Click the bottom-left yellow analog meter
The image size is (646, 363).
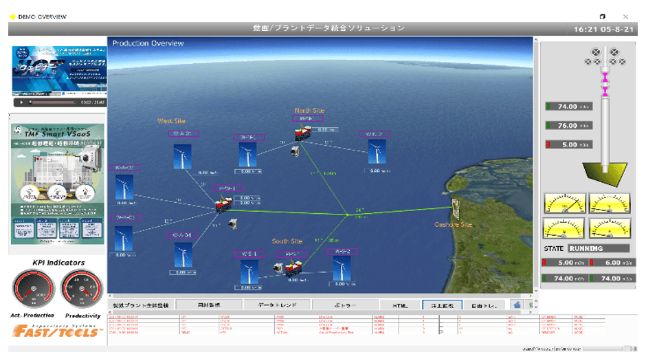[564, 228]
